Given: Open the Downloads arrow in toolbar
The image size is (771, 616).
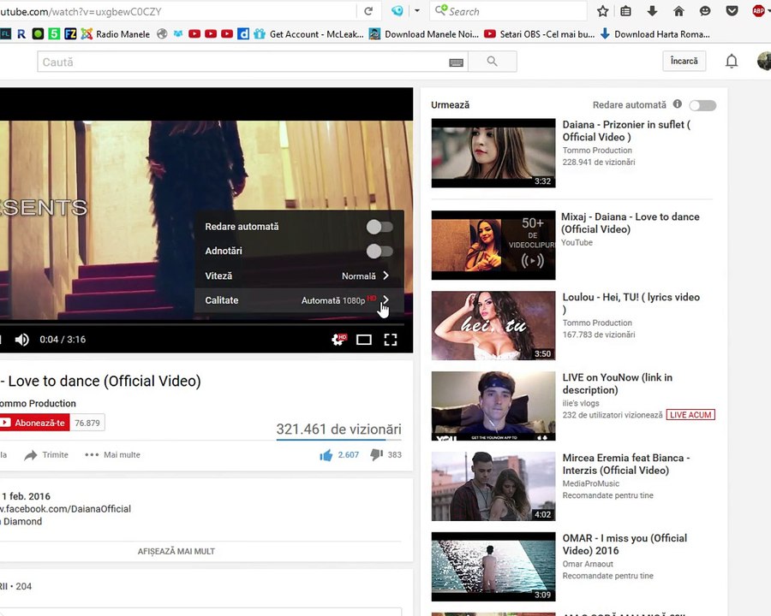Looking at the screenshot, I should click(x=652, y=11).
